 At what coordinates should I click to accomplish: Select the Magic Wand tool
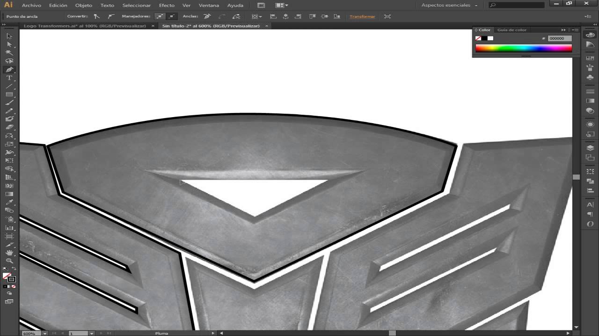[x=9, y=53]
